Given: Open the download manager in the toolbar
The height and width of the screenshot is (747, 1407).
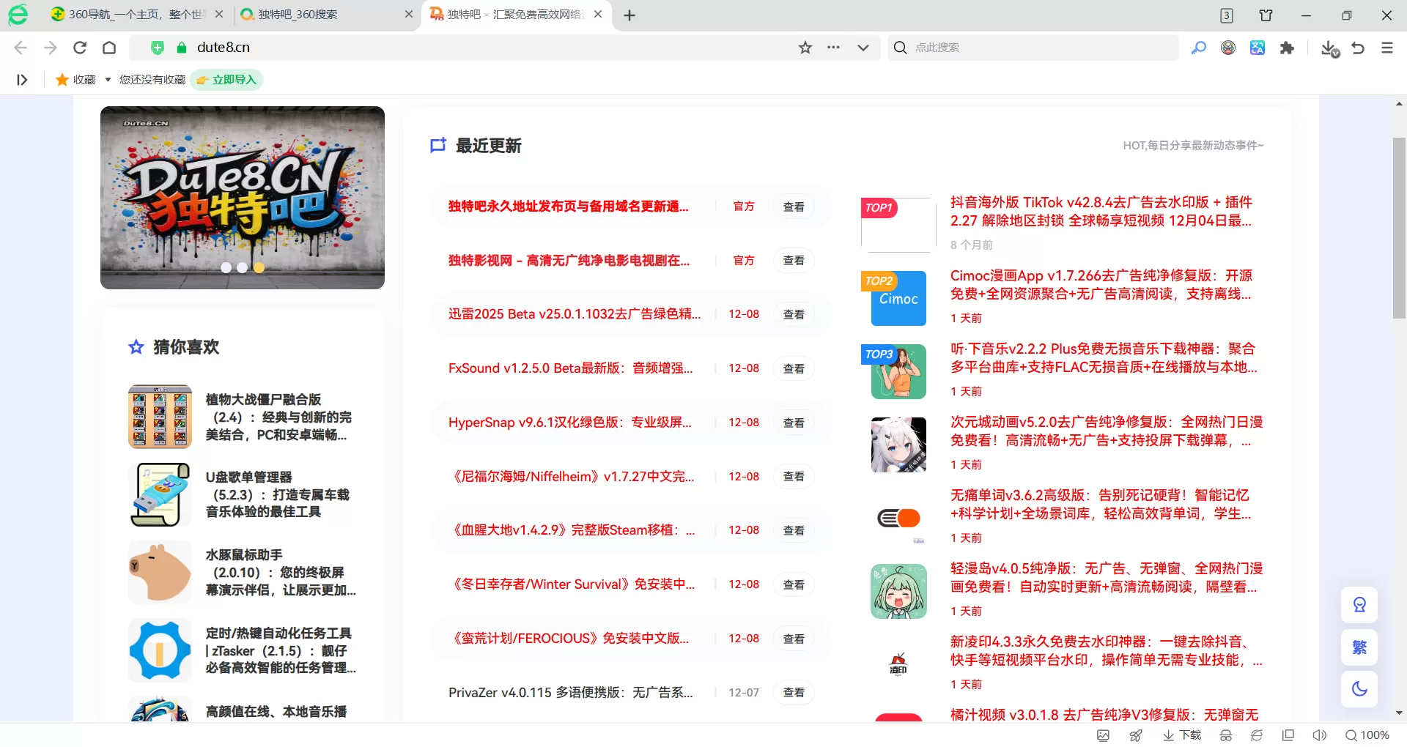Looking at the screenshot, I should coord(1330,47).
